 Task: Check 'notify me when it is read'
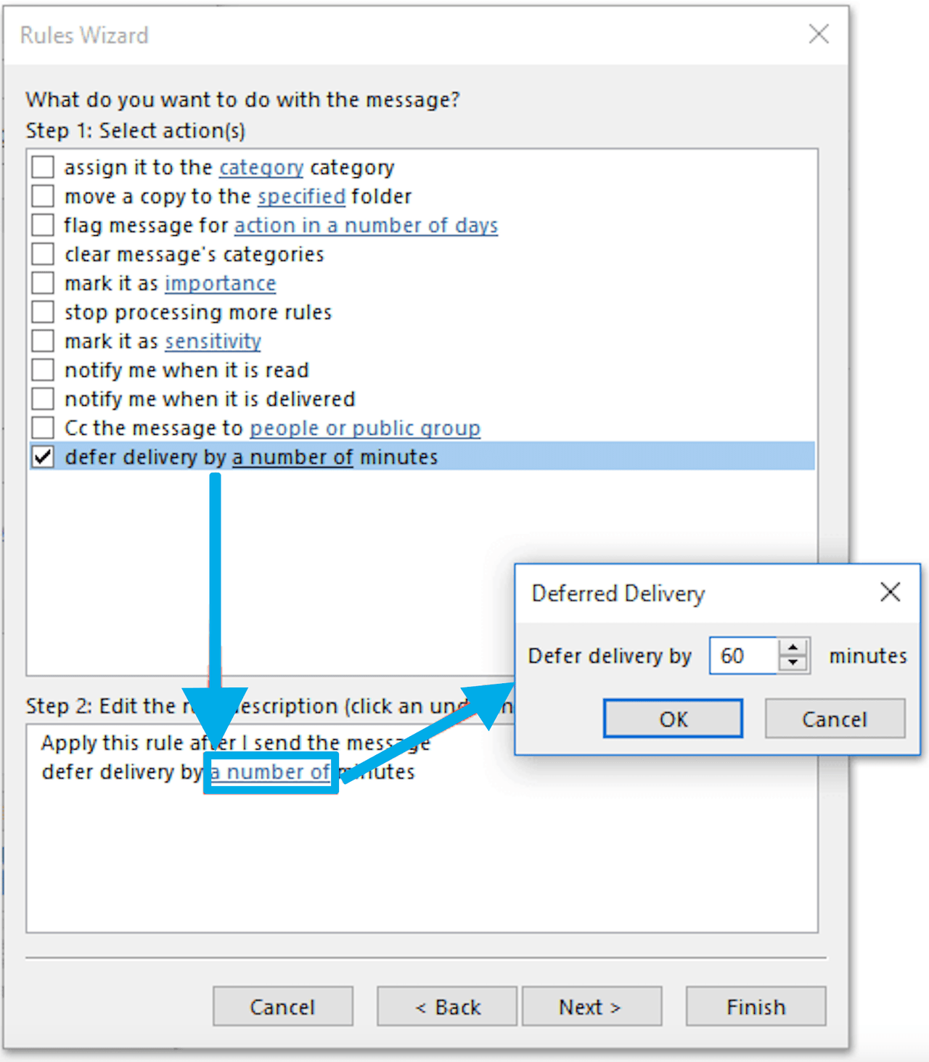tap(41, 369)
